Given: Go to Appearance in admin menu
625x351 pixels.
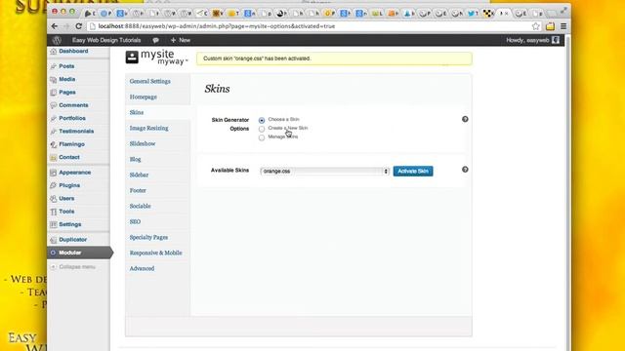Looking at the screenshot, I should [x=74, y=173].
